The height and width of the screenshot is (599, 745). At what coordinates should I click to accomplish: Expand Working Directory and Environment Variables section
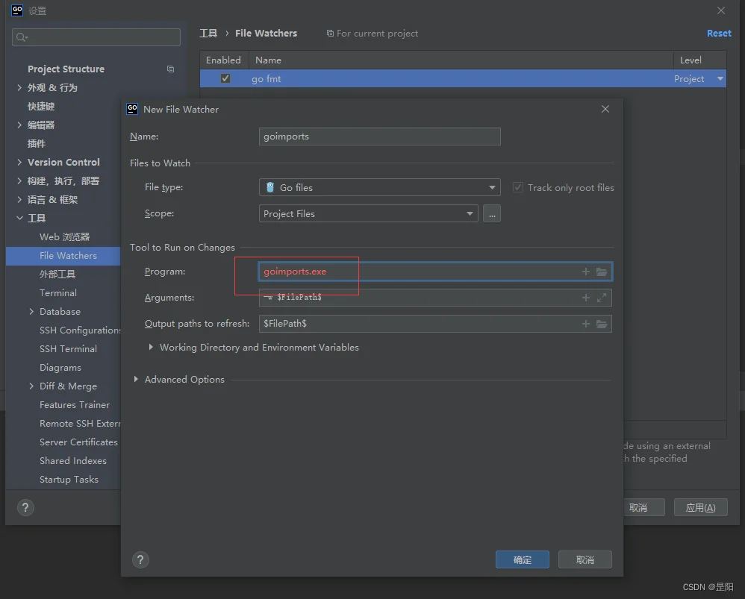151,348
